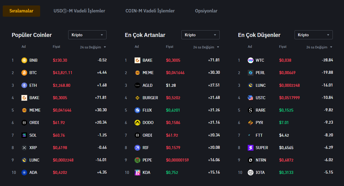The image size is (344, 186).
Task: Click the PEPE frog icon
Action: 137,160
